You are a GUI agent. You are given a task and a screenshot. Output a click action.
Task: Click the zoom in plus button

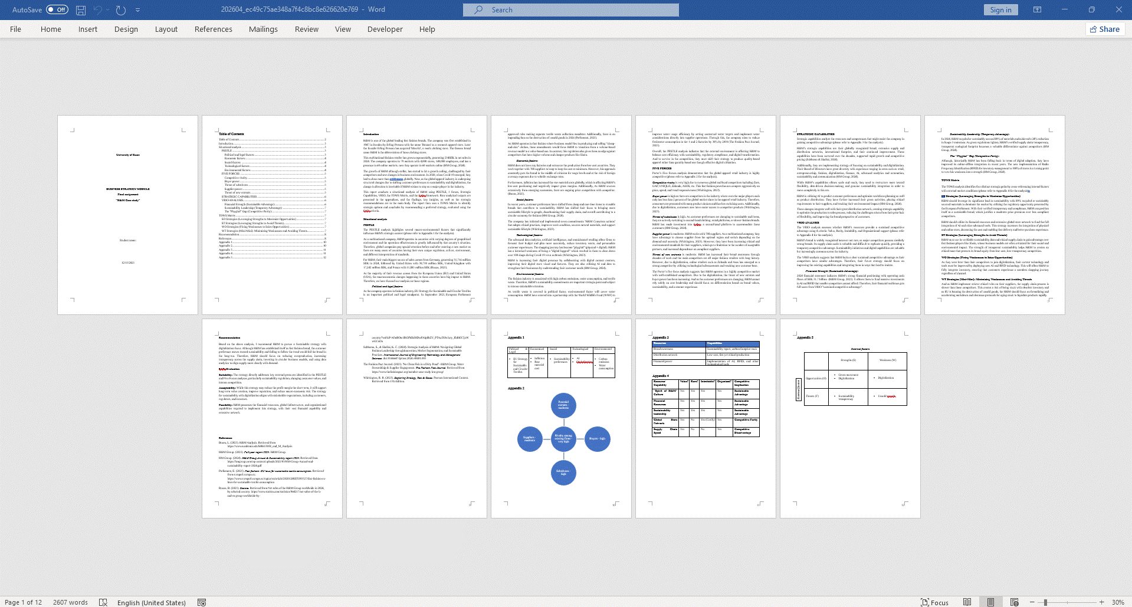1101,602
